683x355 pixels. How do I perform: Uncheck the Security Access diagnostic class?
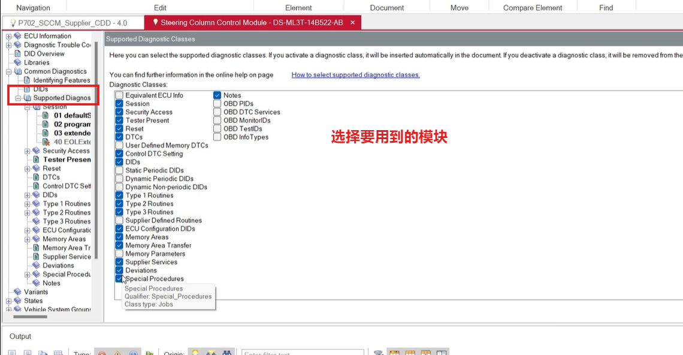(x=119, y=112)
